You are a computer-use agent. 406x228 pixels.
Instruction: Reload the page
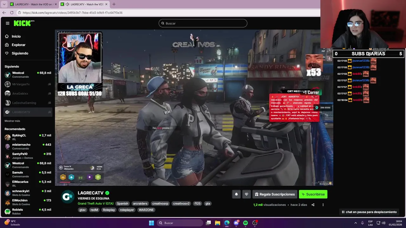tap(12, 13)
